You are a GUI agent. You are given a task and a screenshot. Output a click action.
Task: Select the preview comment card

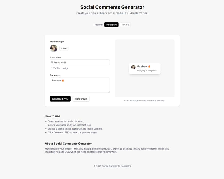pyautogui.click(x=144, y=68)
